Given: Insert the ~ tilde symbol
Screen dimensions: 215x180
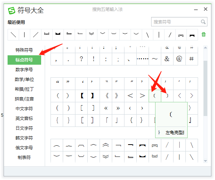Looking at the screenshot, I should (x=155, y=59).
